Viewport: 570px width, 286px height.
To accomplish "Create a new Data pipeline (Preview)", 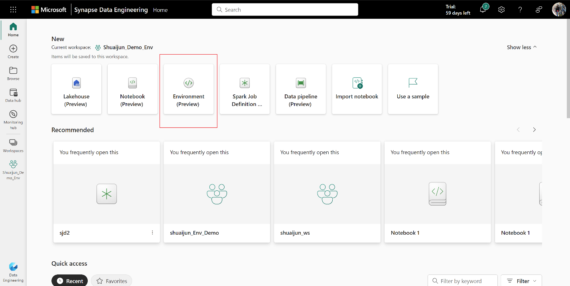I will [301, 89].
